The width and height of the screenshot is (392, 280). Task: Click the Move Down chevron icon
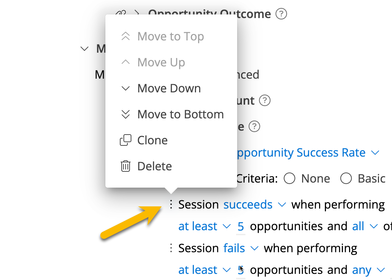pos(126,88)
